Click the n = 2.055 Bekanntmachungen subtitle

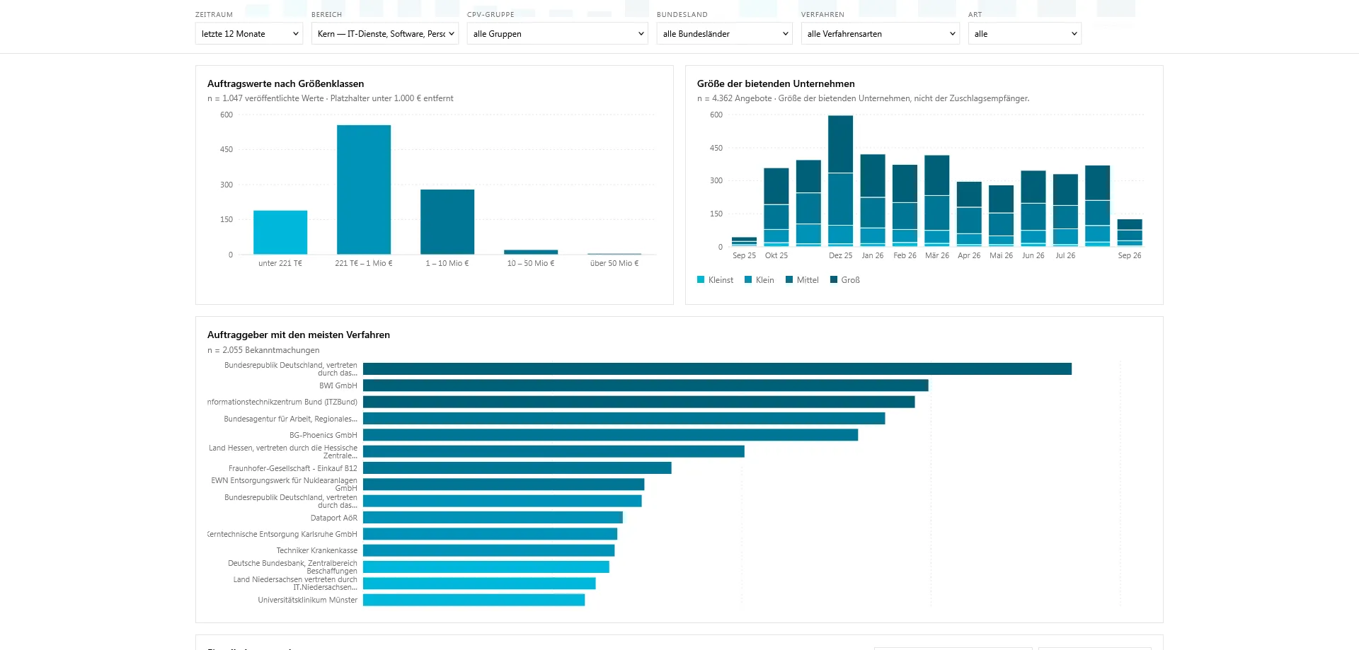263,350
